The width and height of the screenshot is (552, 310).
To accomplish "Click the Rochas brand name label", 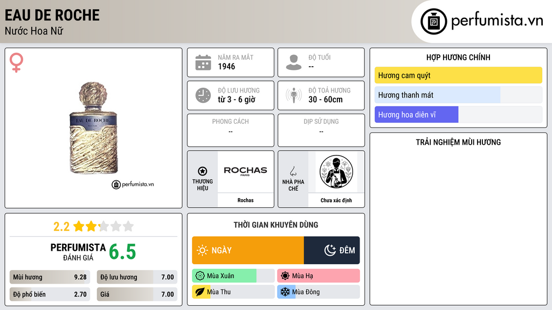I will 245,200.
